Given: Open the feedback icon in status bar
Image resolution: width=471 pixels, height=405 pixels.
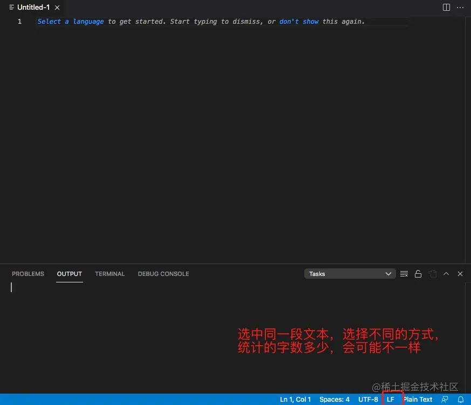Looking at the screenshot, I should tap(445, 399).
